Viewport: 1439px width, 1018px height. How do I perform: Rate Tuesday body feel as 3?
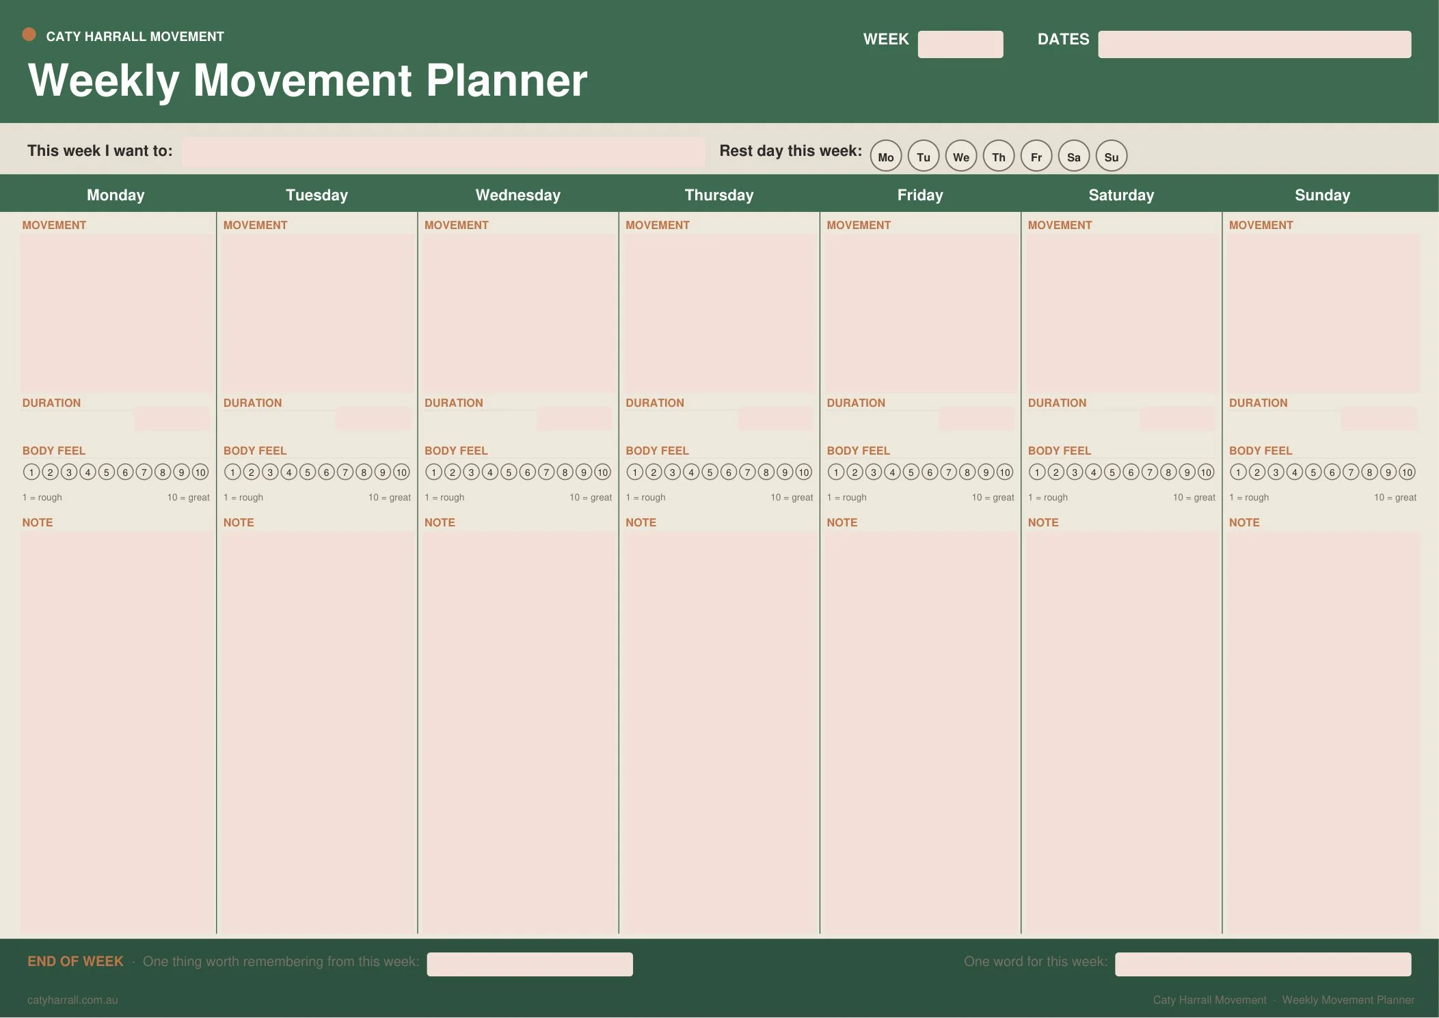[270, 471]
